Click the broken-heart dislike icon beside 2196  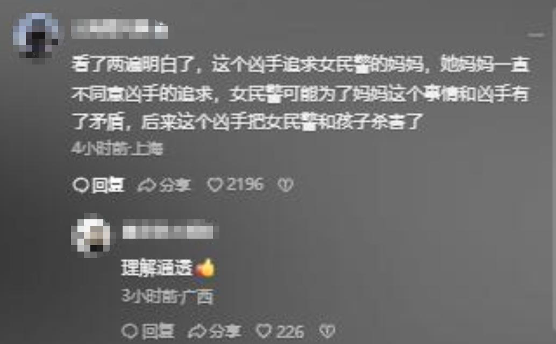point(286,185)
